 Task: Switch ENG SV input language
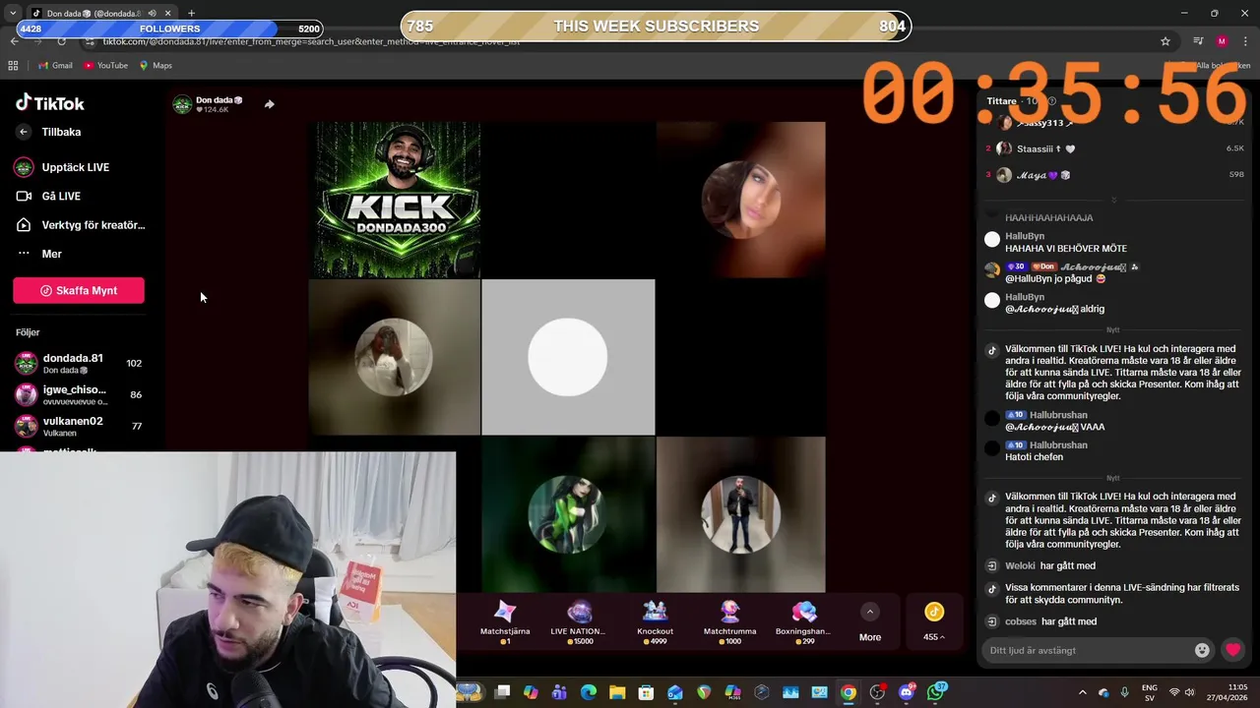tap(1150, 692)
